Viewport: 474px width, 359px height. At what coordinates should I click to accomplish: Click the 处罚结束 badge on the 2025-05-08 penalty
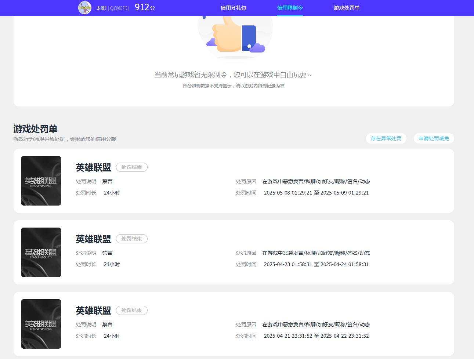[x=132, y=167]
